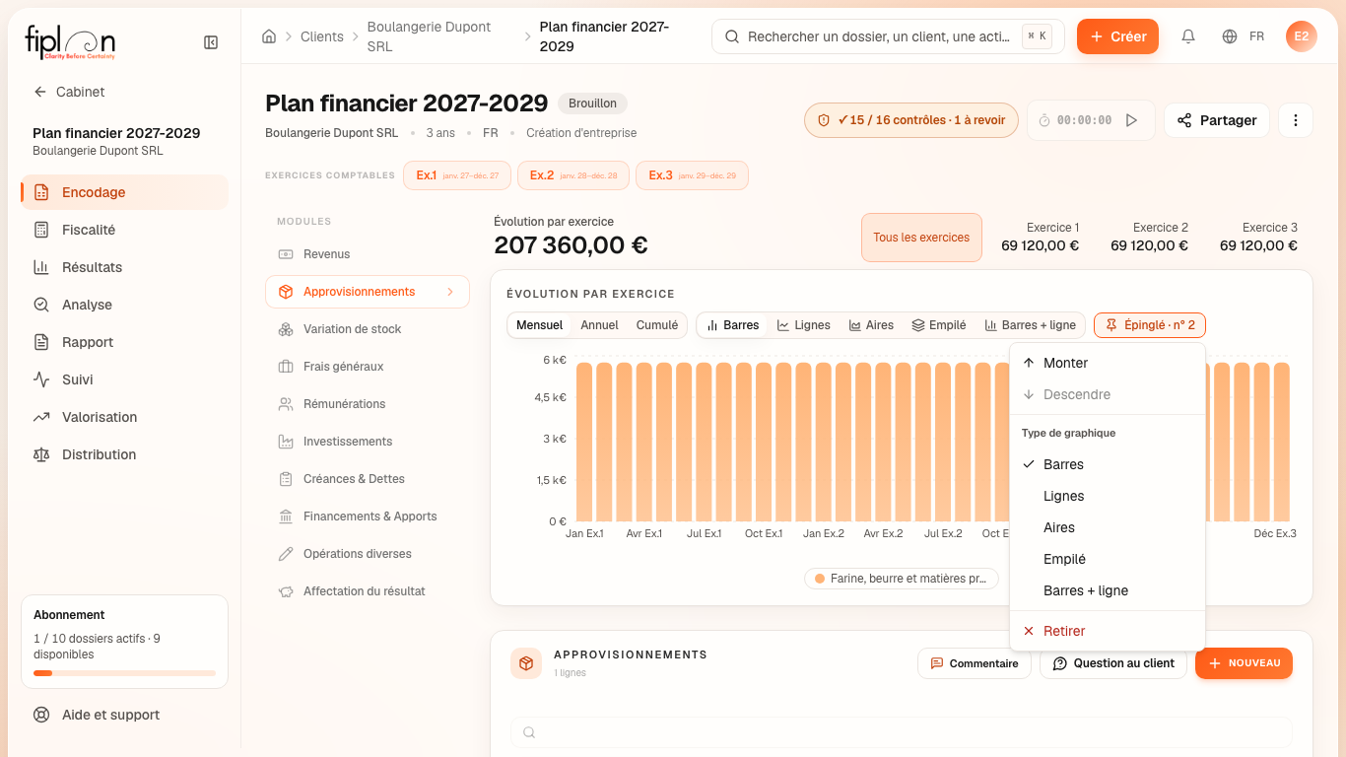The height and width of the screenshot is (757, 1346).
Task: Open the E2 user avatar
Action: (1302, 36)
